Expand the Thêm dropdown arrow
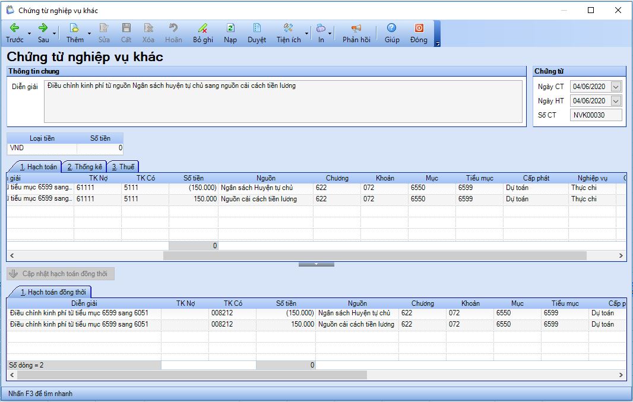The height and width of the screenshot is (402, 633). (89, 33)
